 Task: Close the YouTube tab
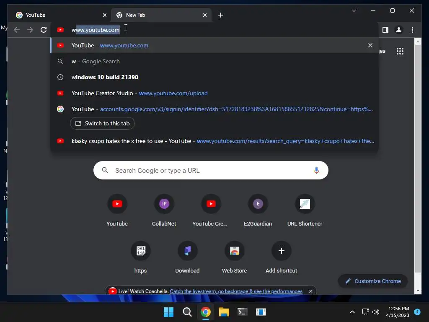104,15
